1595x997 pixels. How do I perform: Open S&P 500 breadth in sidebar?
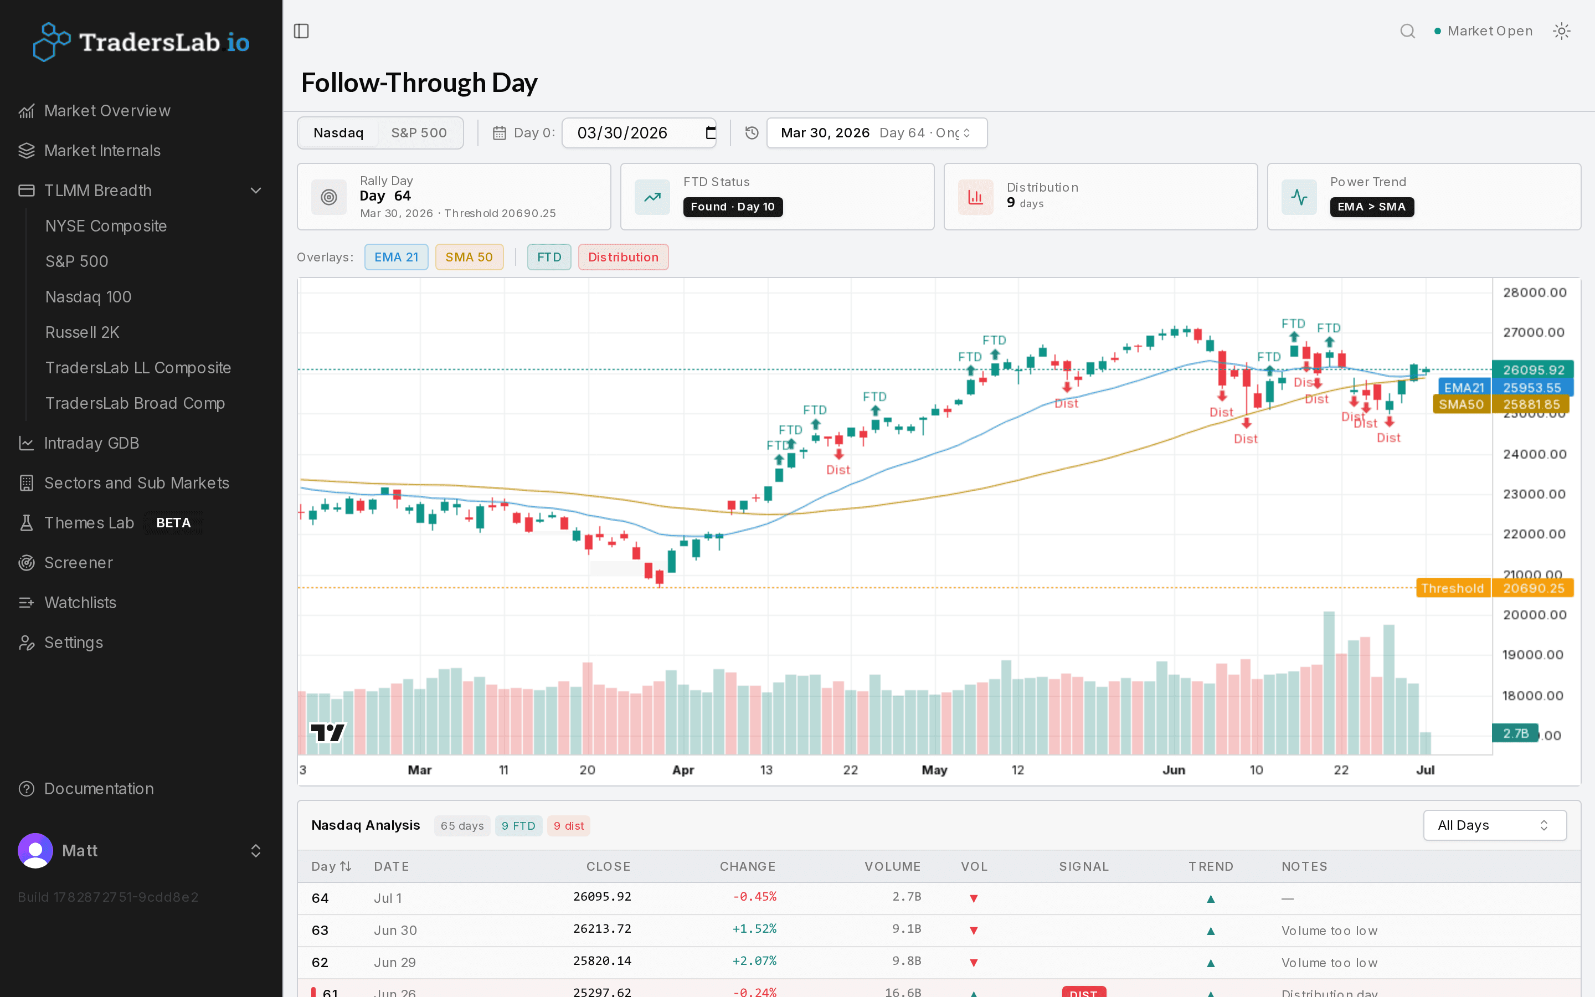76,261
